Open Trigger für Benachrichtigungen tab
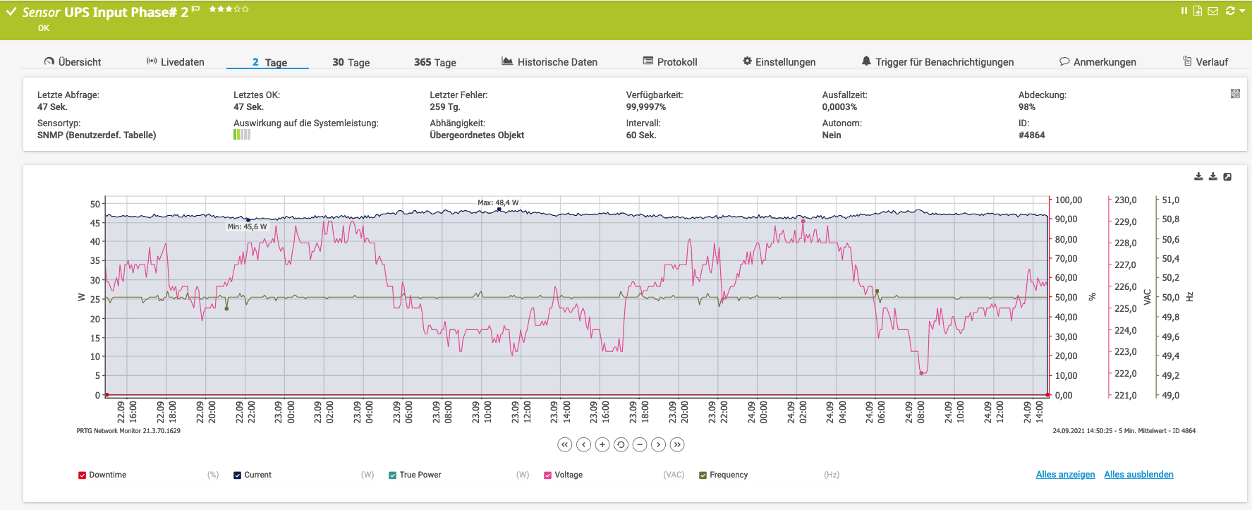 937,62
